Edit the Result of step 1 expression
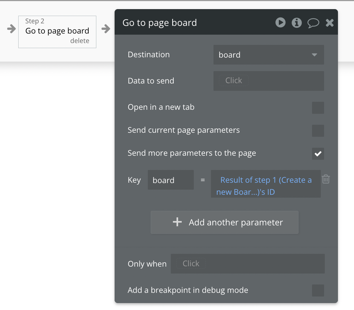 coord(266,185)
